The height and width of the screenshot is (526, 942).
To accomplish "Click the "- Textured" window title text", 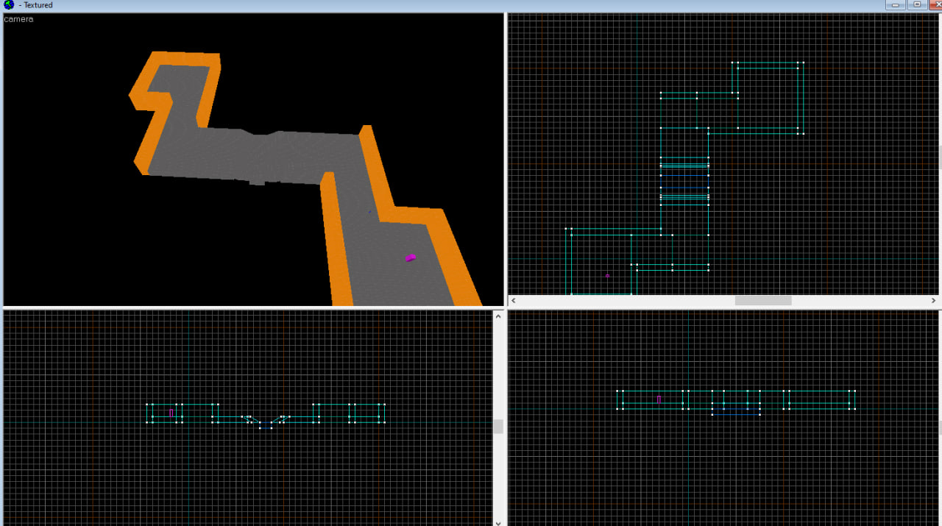I will [35, 5].
